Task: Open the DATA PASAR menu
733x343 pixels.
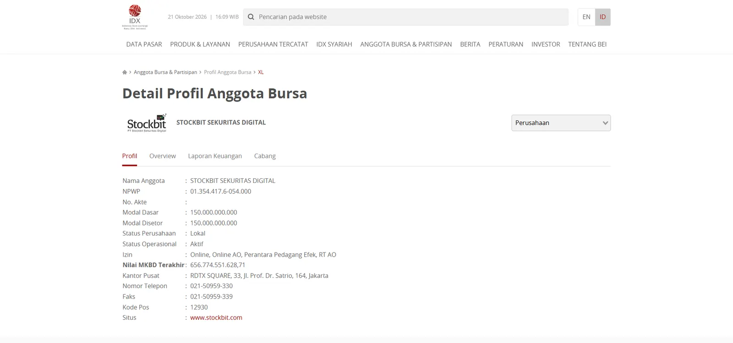Action: [x=144, y=44]
